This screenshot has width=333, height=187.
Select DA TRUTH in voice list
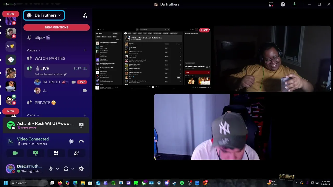[51, 82]
